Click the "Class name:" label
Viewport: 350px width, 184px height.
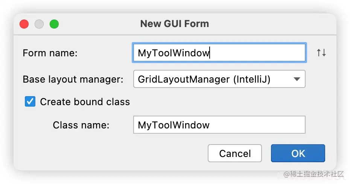point(81,125)
